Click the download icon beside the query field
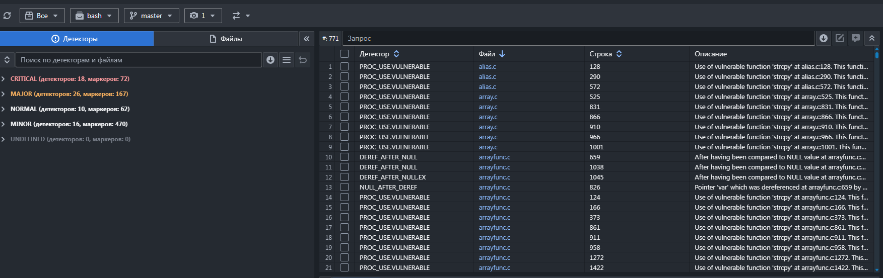 click(x=824, y=38)
